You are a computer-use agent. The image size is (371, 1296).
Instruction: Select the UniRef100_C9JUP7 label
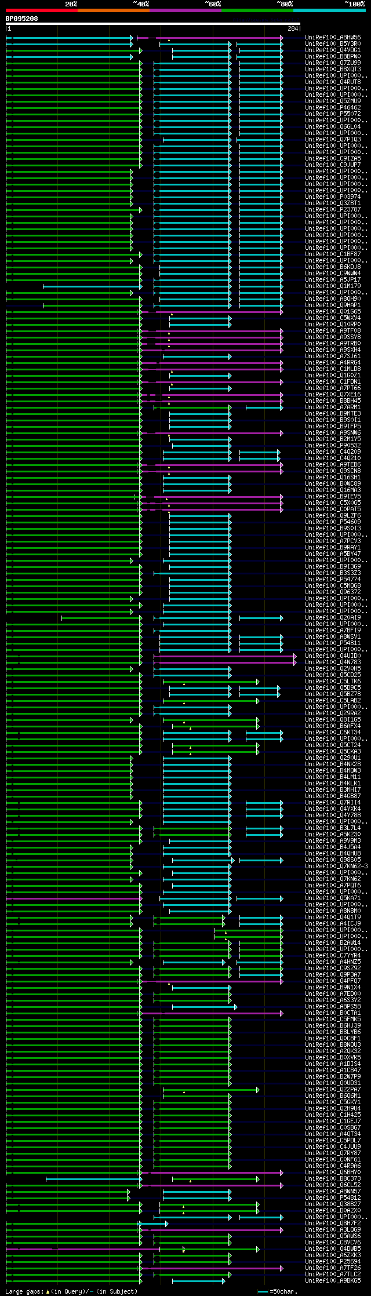pos(333,165)
